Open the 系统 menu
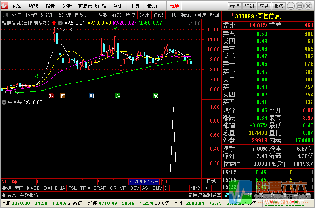Image resolution: width=315 pixels, height=208 pixels. coord(16,6)
